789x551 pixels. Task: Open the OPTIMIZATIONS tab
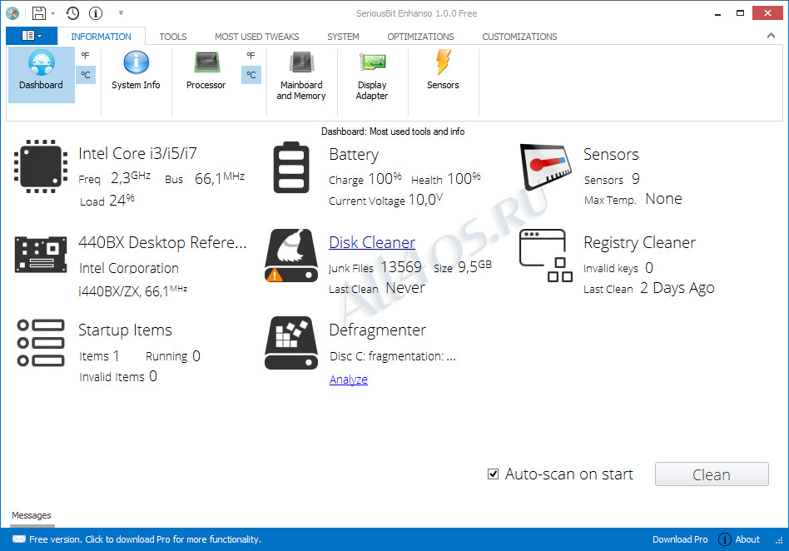coord(420,37)
